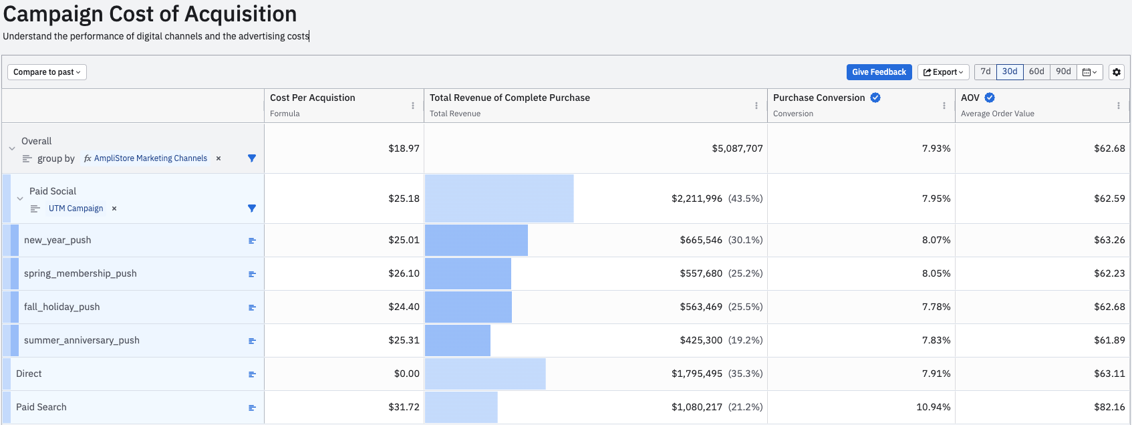Open Purchase Conversion column options menu
This screenshot has width=1132, height=425.
pos(944,106)
